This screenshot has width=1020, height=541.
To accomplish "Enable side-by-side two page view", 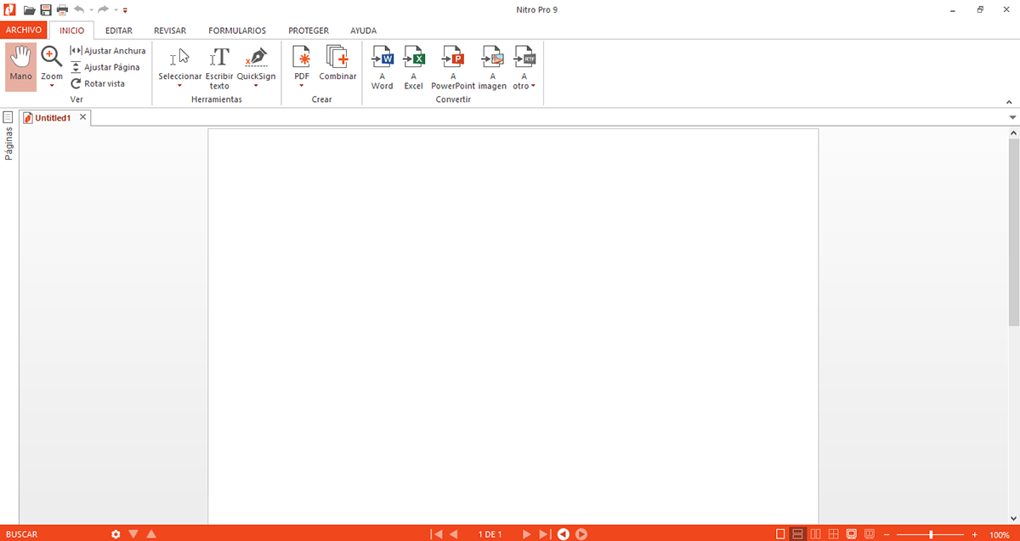I will click(814, 533).
